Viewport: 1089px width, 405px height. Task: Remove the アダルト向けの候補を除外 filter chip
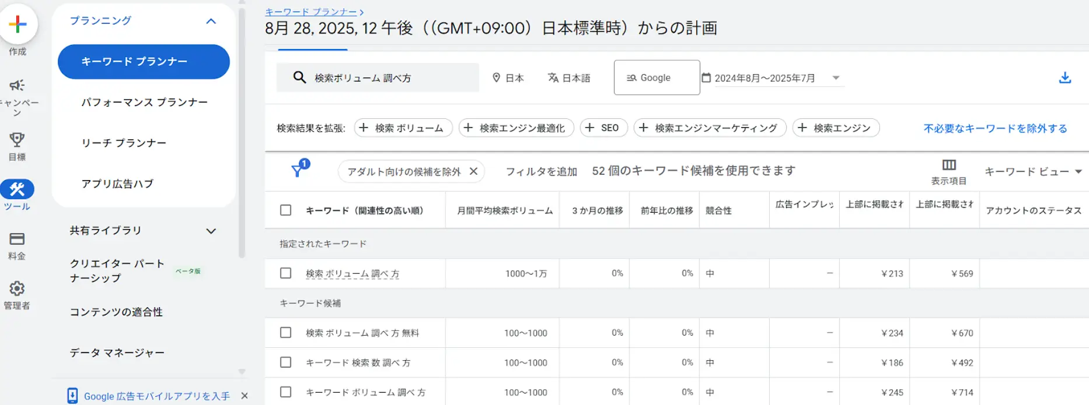(474, 171)
